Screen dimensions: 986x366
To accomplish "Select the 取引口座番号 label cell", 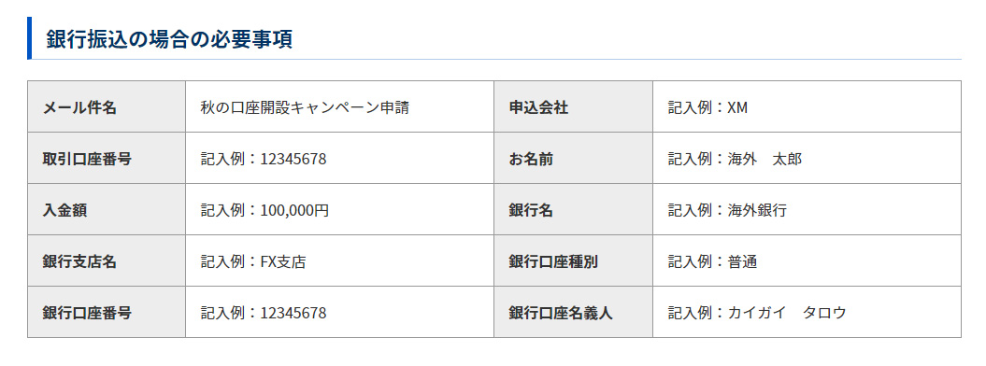I will click(x=107, y=158).
